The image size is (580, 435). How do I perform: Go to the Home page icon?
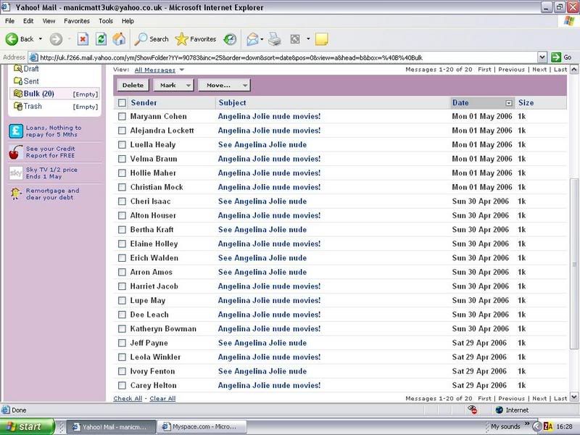(x=119, y=39)
